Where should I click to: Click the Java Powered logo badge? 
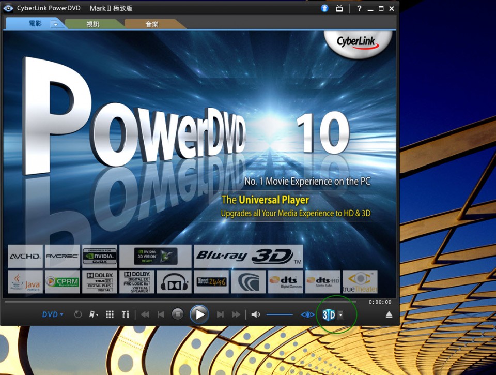[25, 281]
